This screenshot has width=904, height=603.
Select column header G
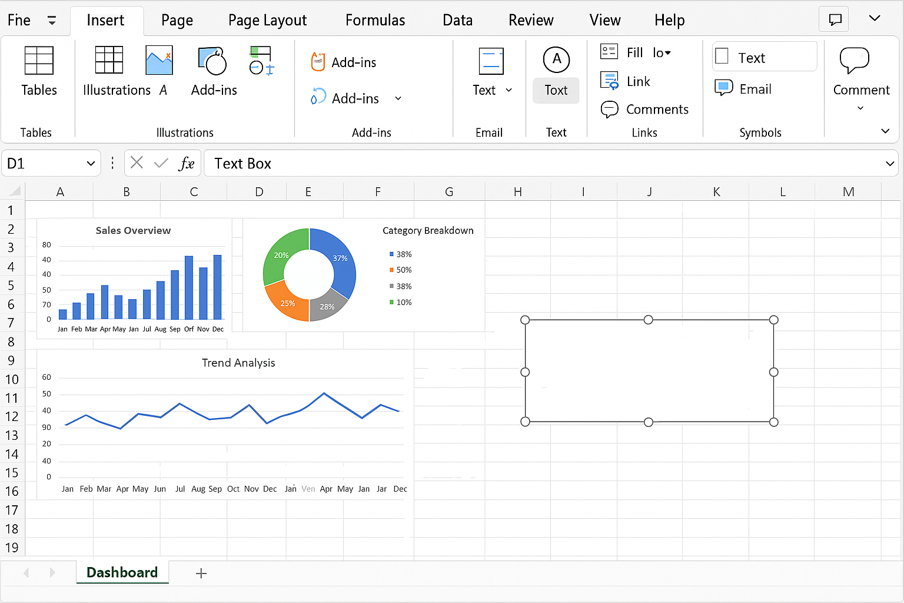(x=449, y=191)
